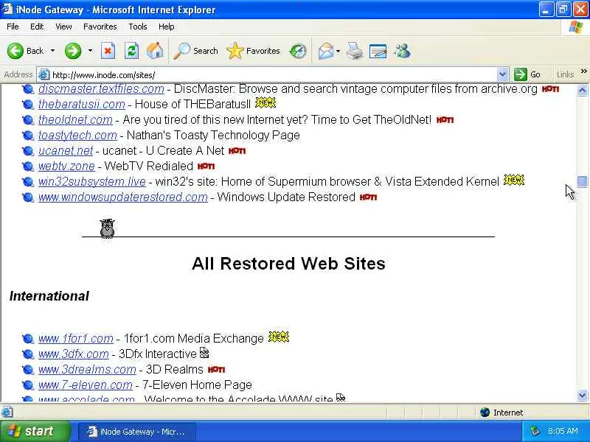Click the scrollbar up arrow
Viewport: 590px width, 442px height.
[582, 90]
